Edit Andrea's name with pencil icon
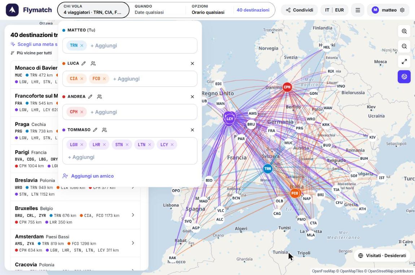415x275 pixels. 90,97
